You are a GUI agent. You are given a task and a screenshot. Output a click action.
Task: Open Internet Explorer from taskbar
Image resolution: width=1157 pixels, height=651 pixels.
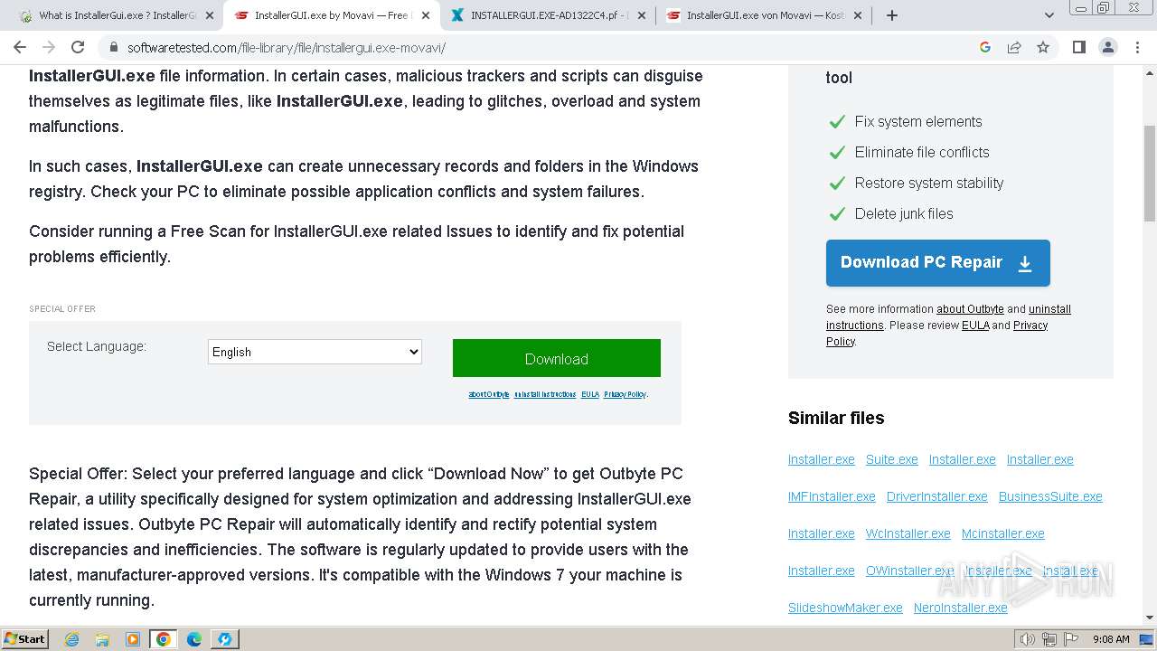coord(71,639)
